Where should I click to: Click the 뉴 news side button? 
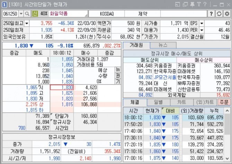pos(118,69)
